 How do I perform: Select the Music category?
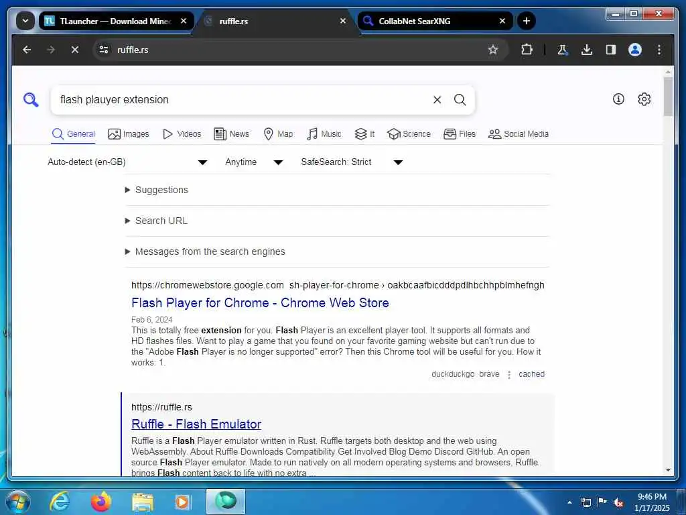pyautogui.click(x=324, y=134)
